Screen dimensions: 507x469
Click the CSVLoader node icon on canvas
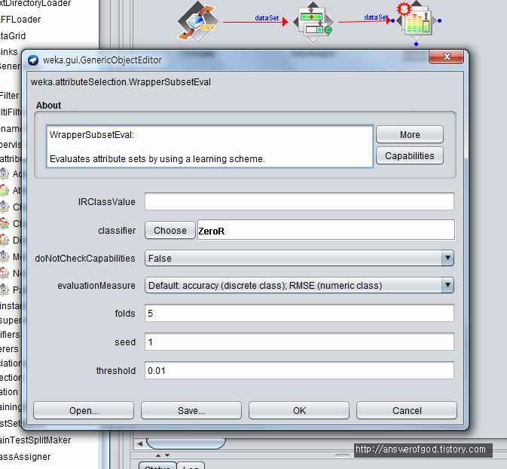pyautogui.click(x=197, y=21)
